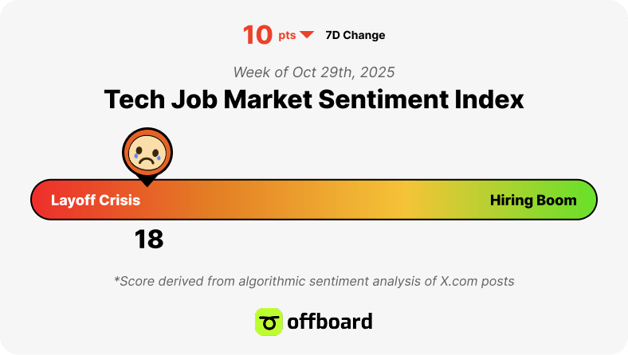The height and width of the screenshot is (355, 628).
Task: Click the Hiring Boom label on the gauge
Action: [x=533, y=200]
